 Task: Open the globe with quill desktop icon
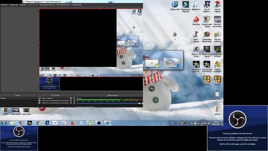[175, 5]
